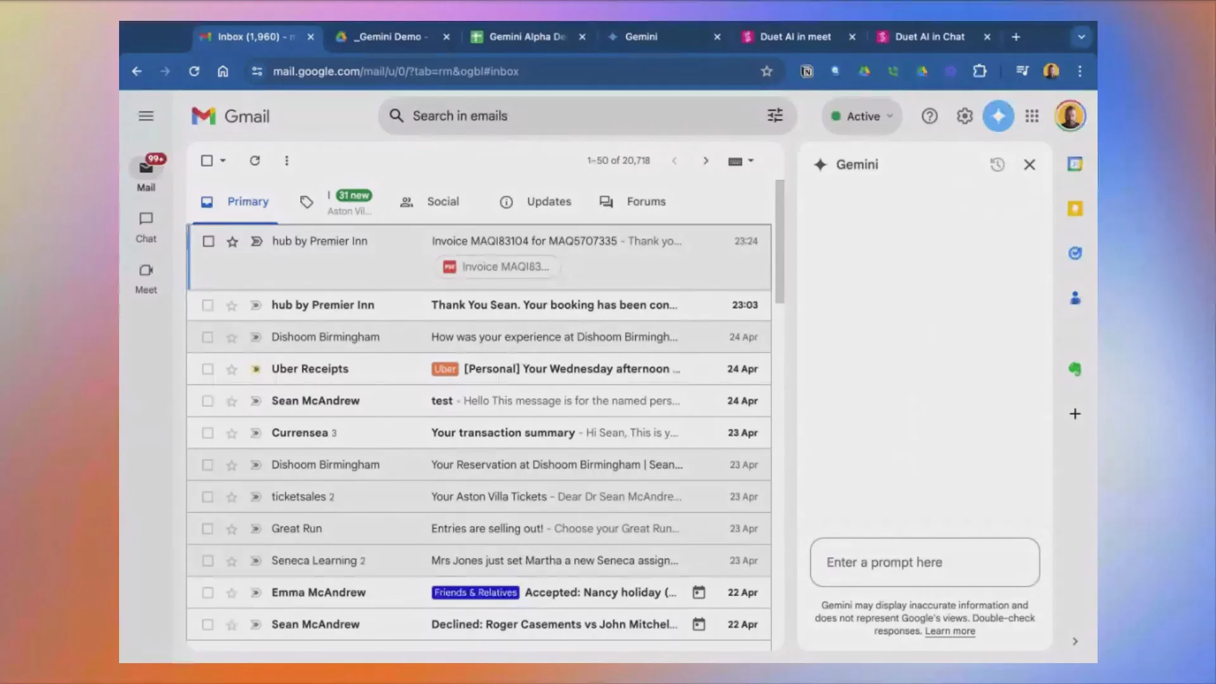
Task: Switch to the Forums inbox tab
Action: 633,202
